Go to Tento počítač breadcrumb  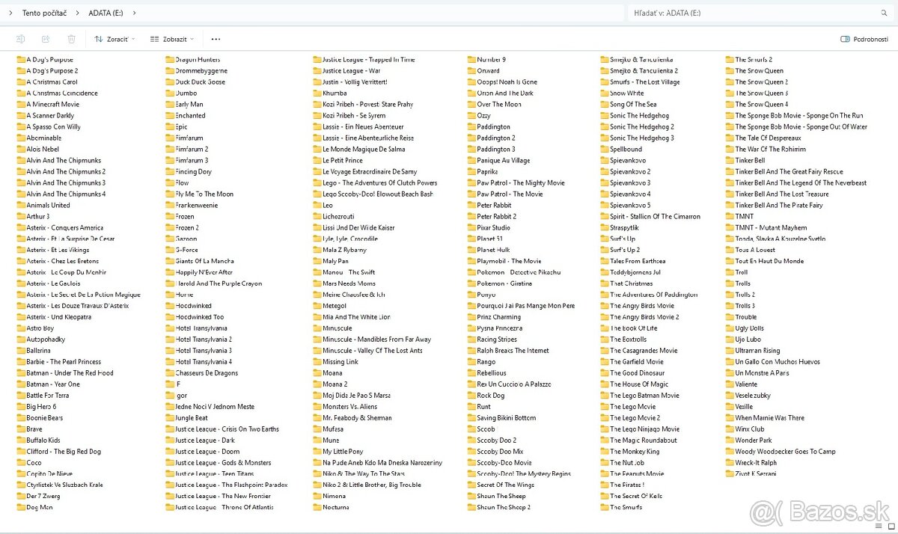(x=44, y=13)
